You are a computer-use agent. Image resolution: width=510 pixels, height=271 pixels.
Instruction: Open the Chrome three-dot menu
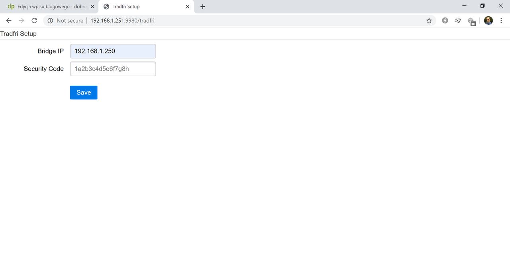(x=501, y=20)
